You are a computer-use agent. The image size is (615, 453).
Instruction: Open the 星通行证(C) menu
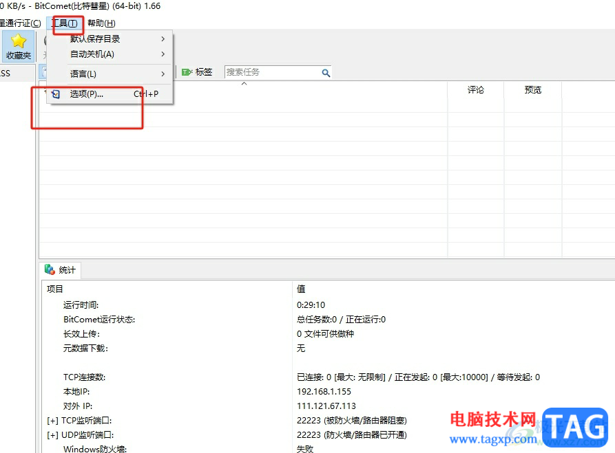pos(20,23)
